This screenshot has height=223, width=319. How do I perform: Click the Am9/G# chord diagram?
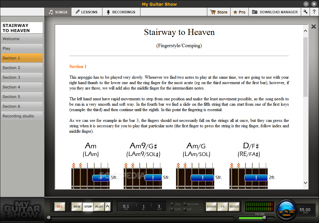(143, 176)
